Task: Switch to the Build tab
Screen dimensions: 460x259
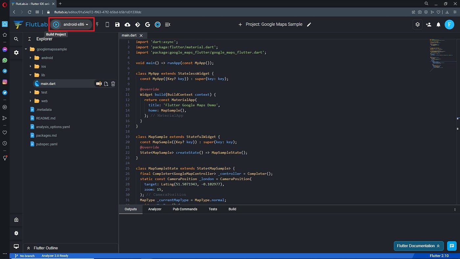Action: pyautogui.click(x=232, y=209)
